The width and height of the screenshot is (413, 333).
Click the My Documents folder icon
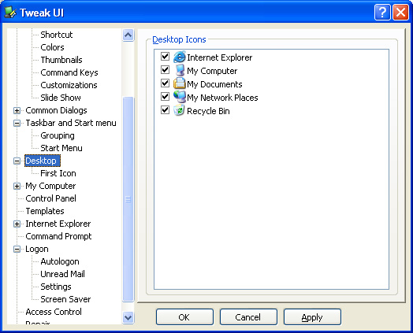[180, 83]
